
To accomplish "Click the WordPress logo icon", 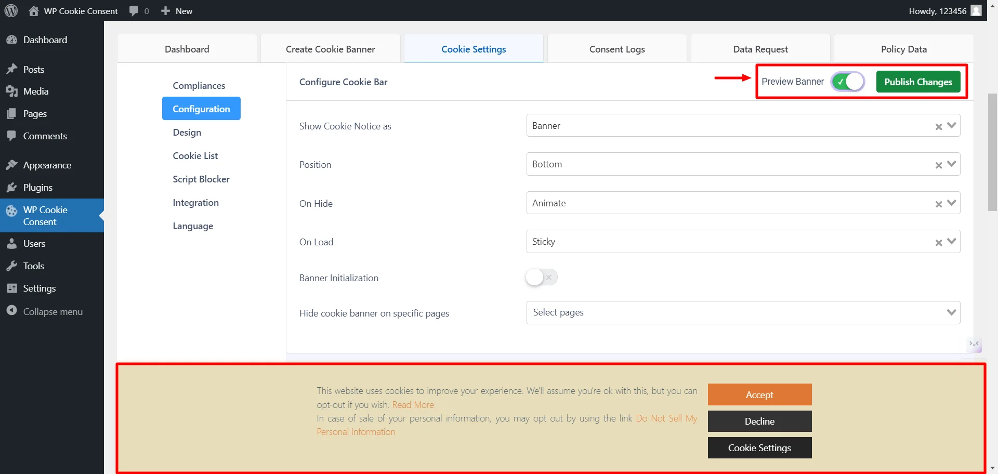I will [x=11, y=10].
